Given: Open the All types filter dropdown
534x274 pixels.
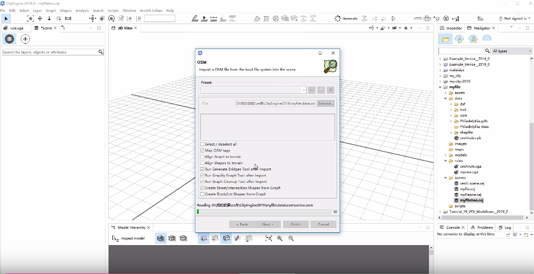Looking at the screenshot, I should 511,51.
